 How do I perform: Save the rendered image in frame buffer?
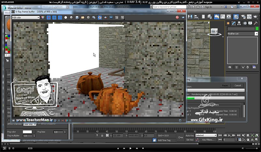point(77,18)
